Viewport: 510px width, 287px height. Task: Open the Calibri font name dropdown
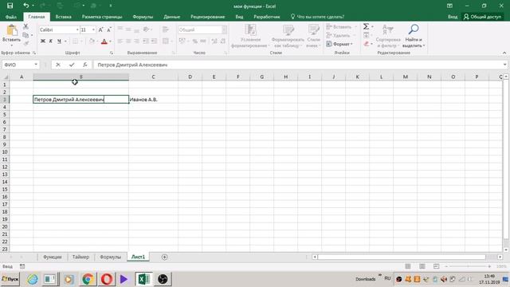click(77, 29)
